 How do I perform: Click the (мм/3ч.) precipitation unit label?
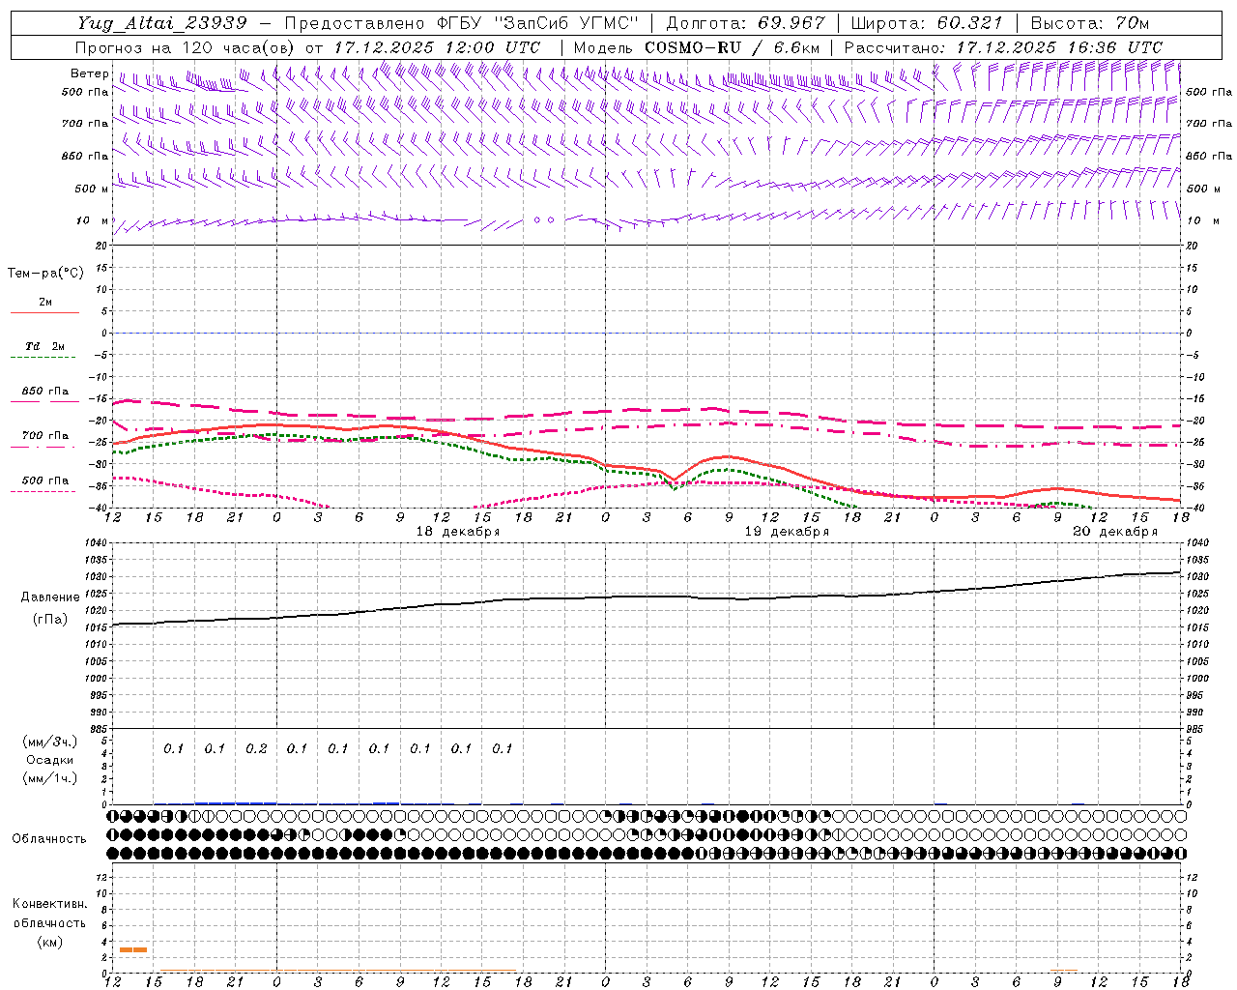pos(49,742)
